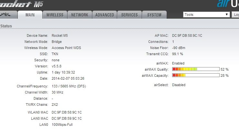Select the ADVANCED tab
Viewport: 239px width, 130px height.
tap(105, 15)
